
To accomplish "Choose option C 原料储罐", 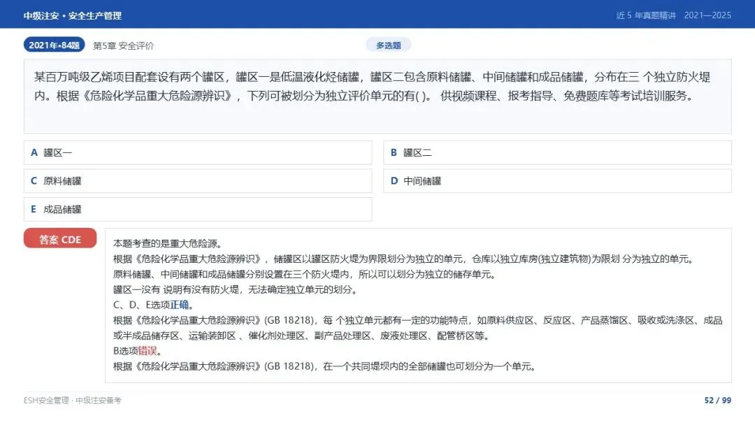I will [x=198, y=181].
